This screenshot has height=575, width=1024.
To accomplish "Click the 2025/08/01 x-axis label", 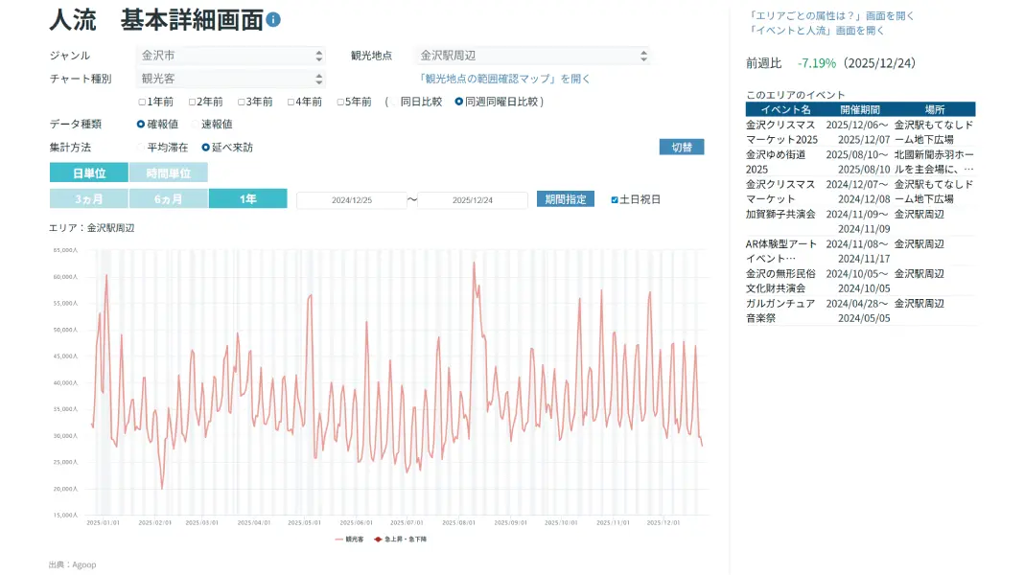I will pyautogui.click(x=458, y=523).
